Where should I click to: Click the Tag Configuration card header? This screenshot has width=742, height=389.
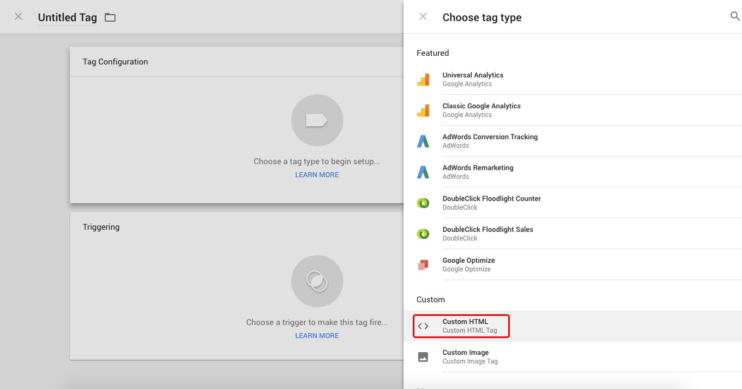click(x=236, y=62)
